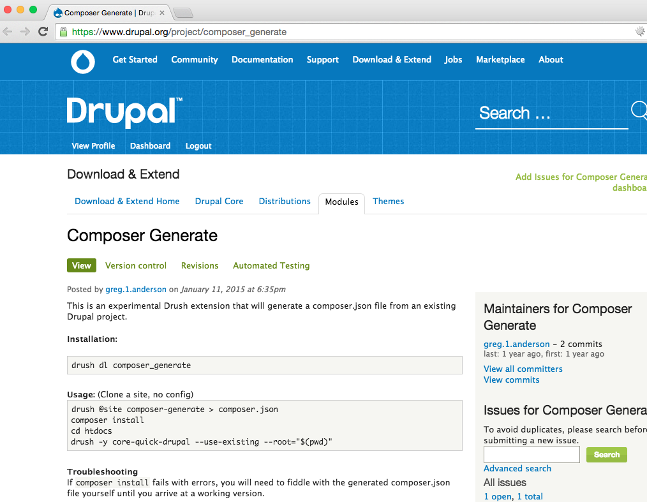
Task: Open the Download & Extend Home tab
Action: 127,202
